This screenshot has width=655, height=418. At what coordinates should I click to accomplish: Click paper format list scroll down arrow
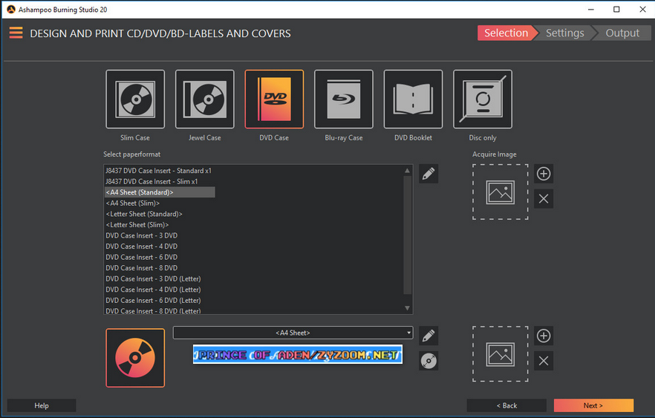point(407,308)
